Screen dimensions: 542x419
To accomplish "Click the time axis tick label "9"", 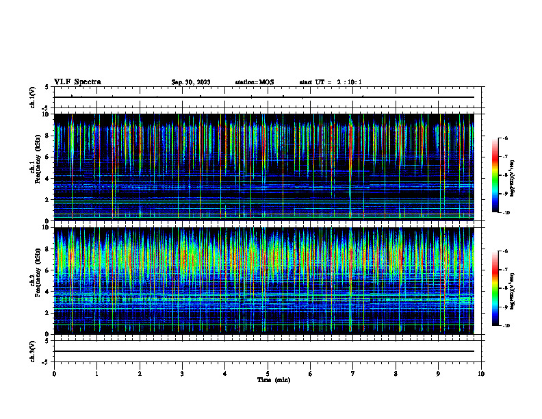I will coord(438,374).
